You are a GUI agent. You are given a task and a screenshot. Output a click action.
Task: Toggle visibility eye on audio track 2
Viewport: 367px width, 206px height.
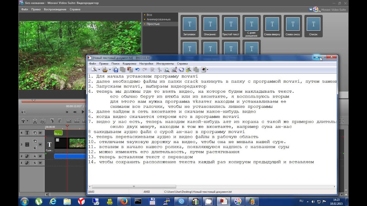[x=40, y=156]
